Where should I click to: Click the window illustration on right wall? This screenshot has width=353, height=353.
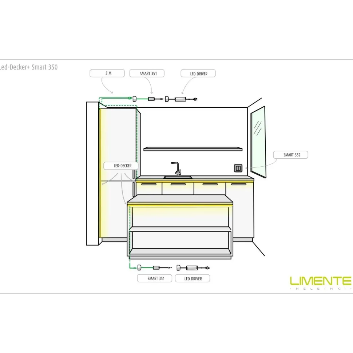[258, 142]
